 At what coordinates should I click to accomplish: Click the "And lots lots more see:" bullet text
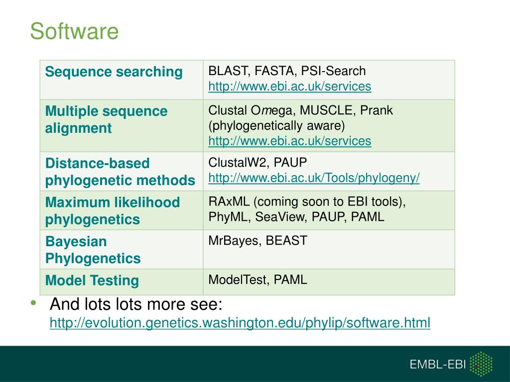click(136, 304)
